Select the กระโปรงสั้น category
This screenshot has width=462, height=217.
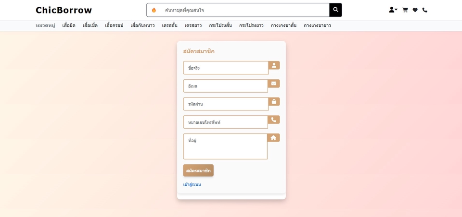[220, 25]
